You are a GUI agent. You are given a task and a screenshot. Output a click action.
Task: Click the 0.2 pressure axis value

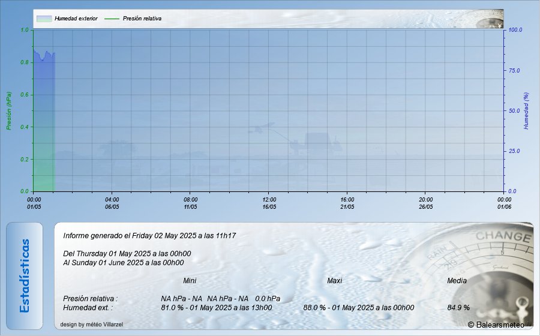[25, 160]
